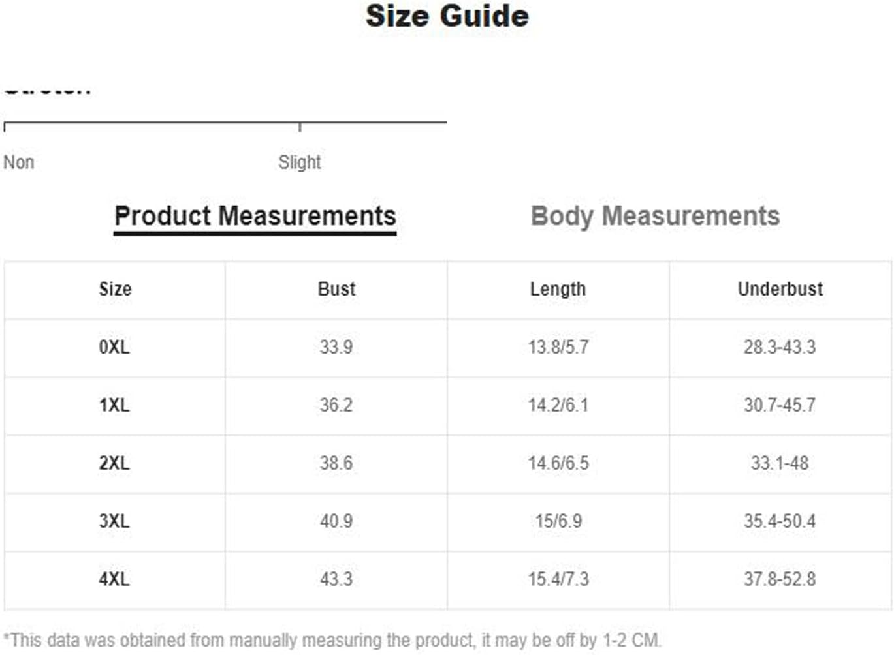The image size is (894, 655).
Task: Click the Size Guide heading
Action: pos(447,16)
